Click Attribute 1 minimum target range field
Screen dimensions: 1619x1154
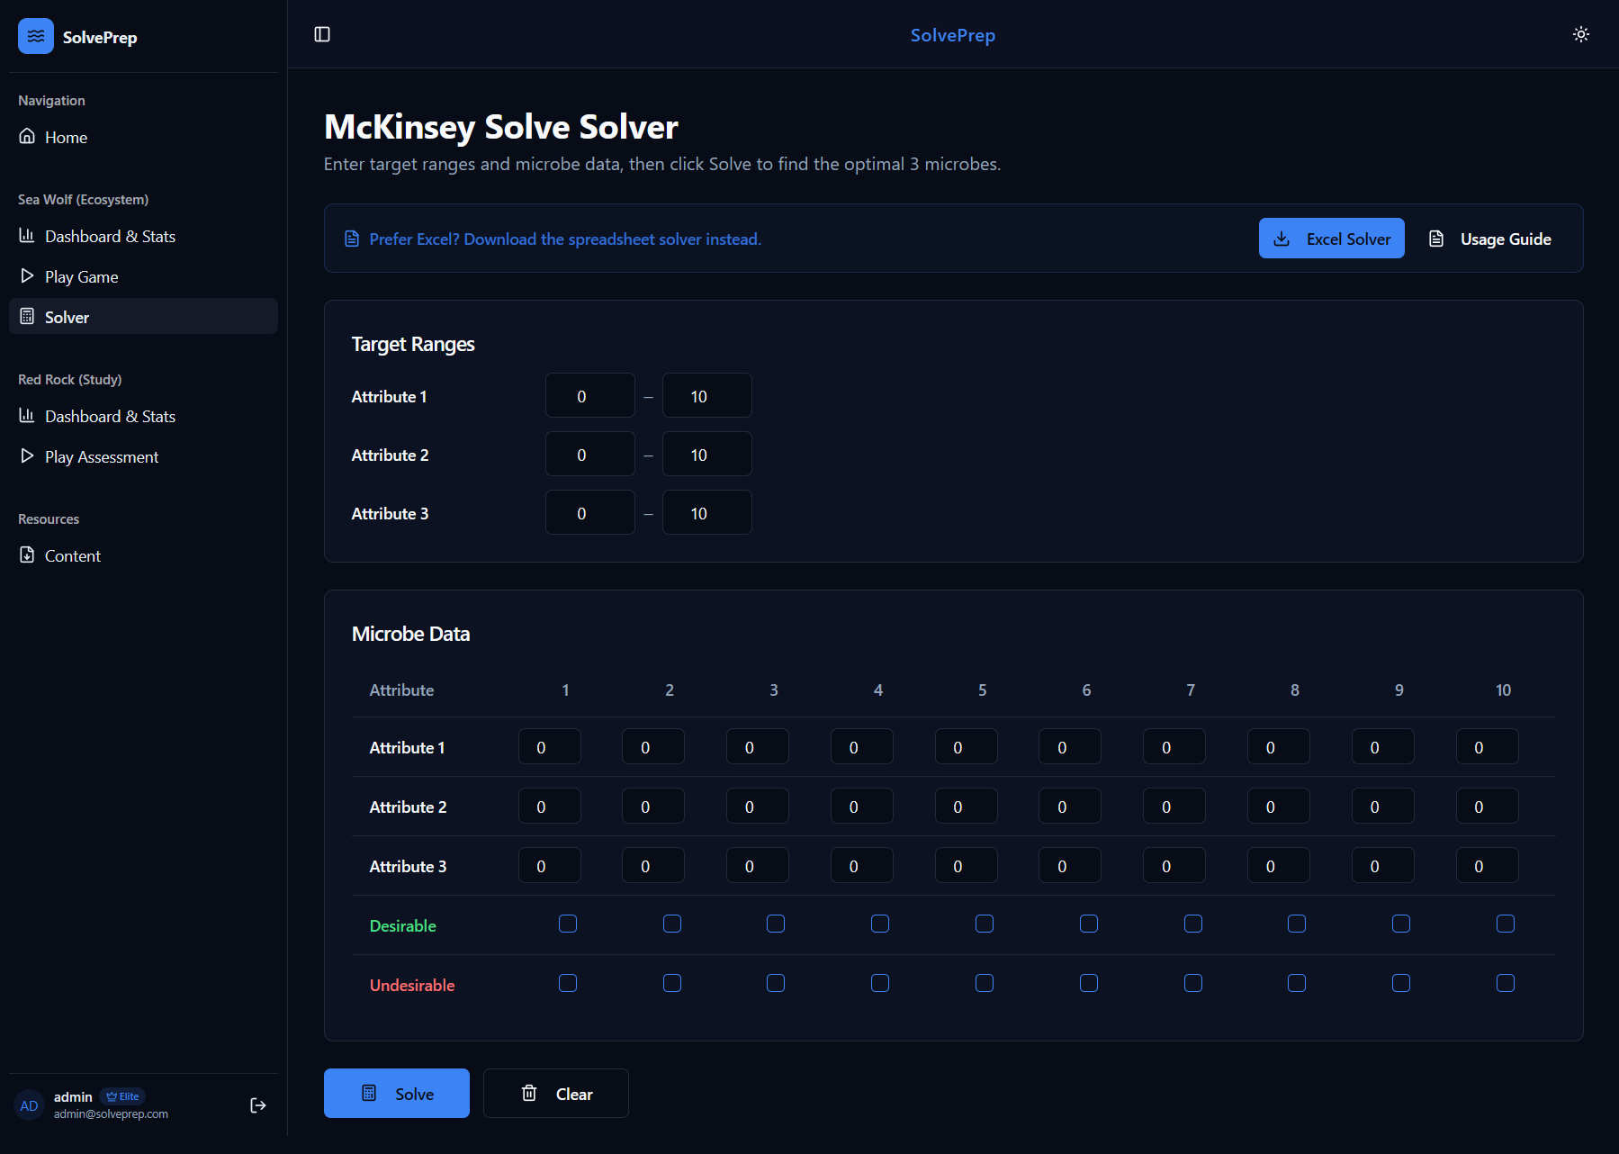[589, 395]
